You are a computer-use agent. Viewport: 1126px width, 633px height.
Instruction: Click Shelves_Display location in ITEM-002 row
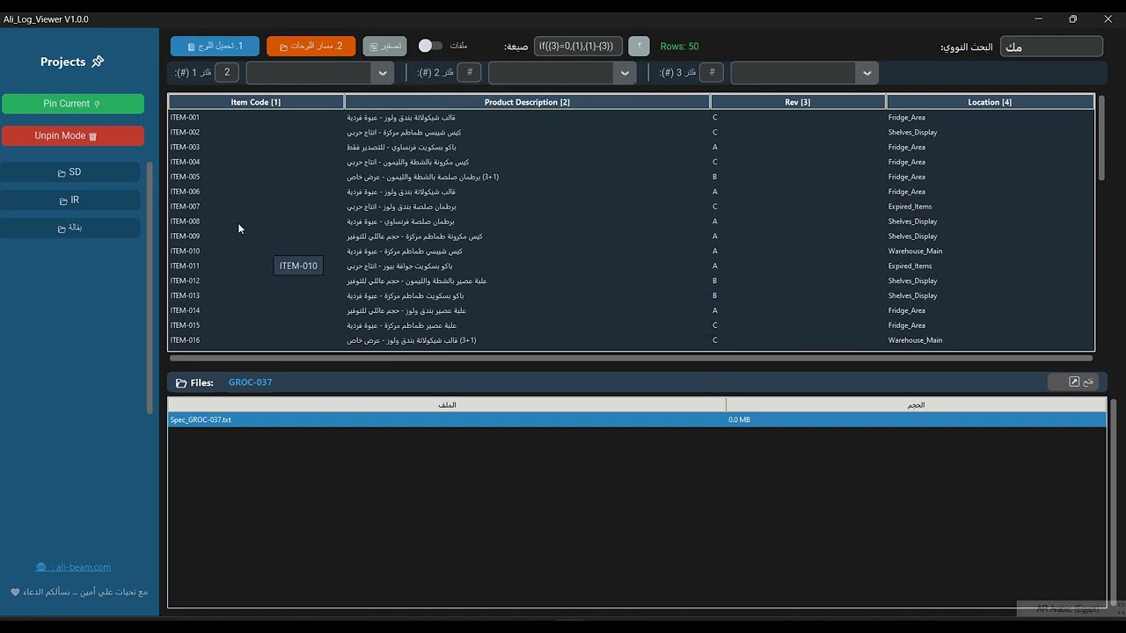(x=912, y=132)
